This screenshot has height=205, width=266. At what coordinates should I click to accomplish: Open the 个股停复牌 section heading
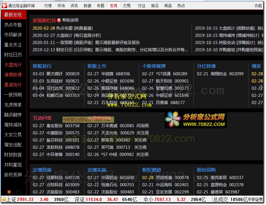click(154, 66)
